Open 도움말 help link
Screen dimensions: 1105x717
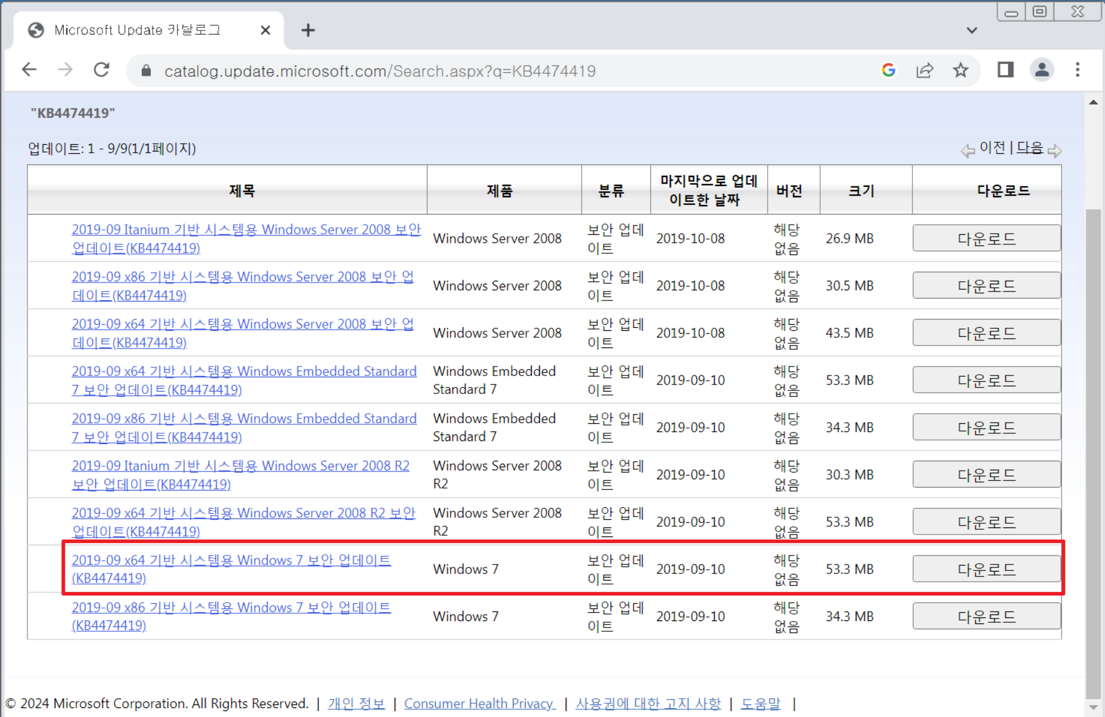tap(760, 703)
